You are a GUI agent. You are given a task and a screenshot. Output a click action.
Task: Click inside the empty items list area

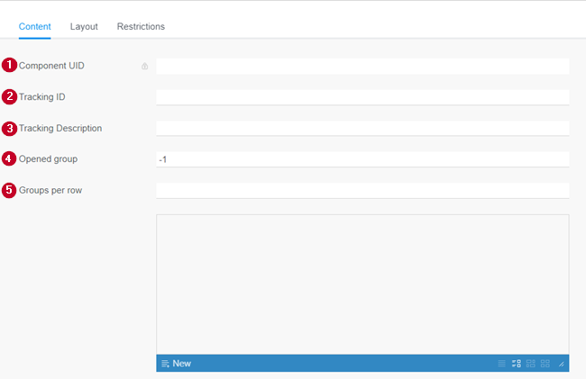pos(362,284)
